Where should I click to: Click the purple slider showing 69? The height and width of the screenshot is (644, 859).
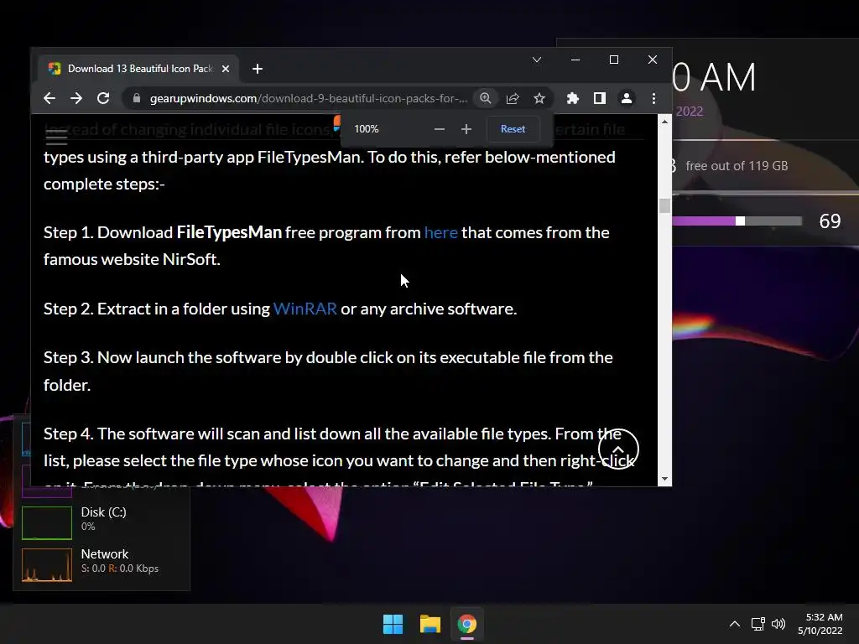[737, 221]
